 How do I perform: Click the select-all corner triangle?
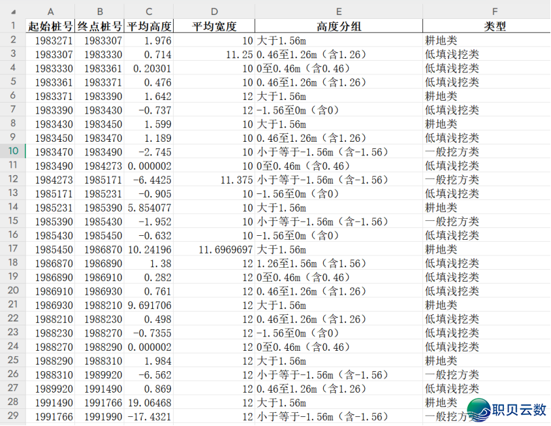tap(13, 12)
